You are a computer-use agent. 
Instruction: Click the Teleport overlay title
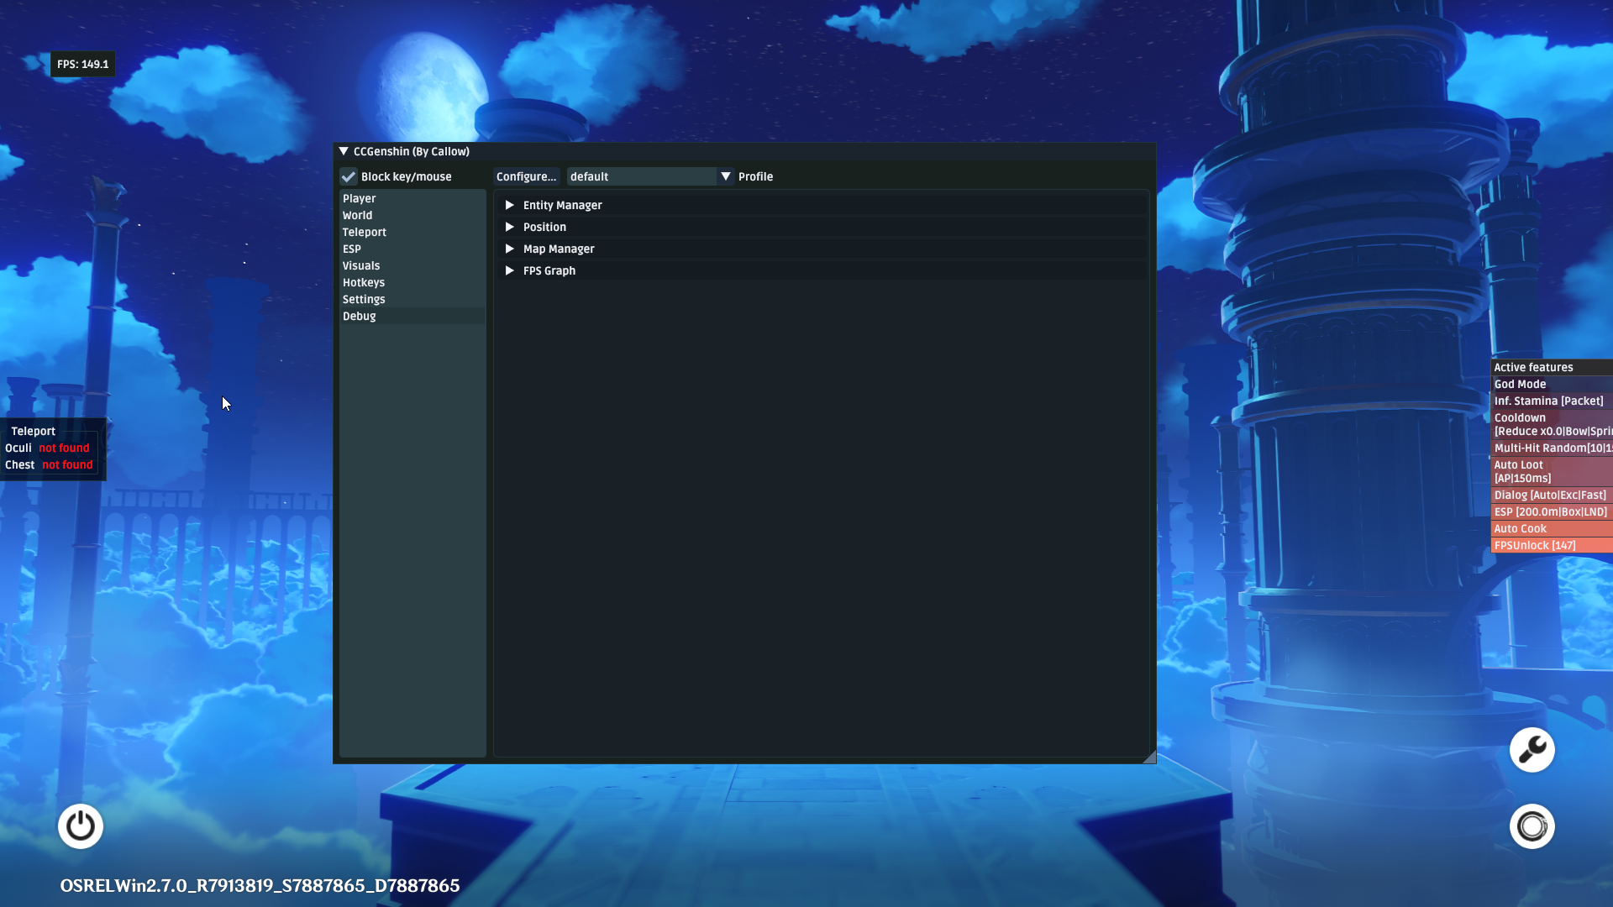coord(33,431)
